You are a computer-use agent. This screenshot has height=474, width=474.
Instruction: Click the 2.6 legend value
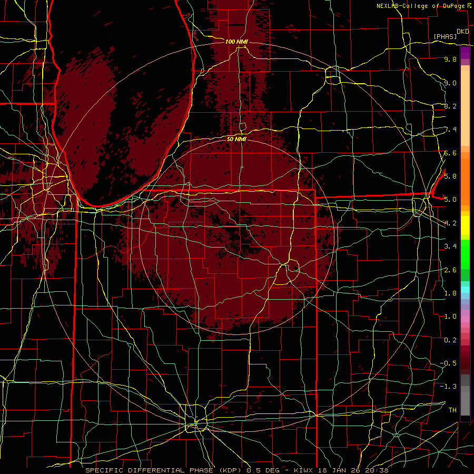pos(450,270)
